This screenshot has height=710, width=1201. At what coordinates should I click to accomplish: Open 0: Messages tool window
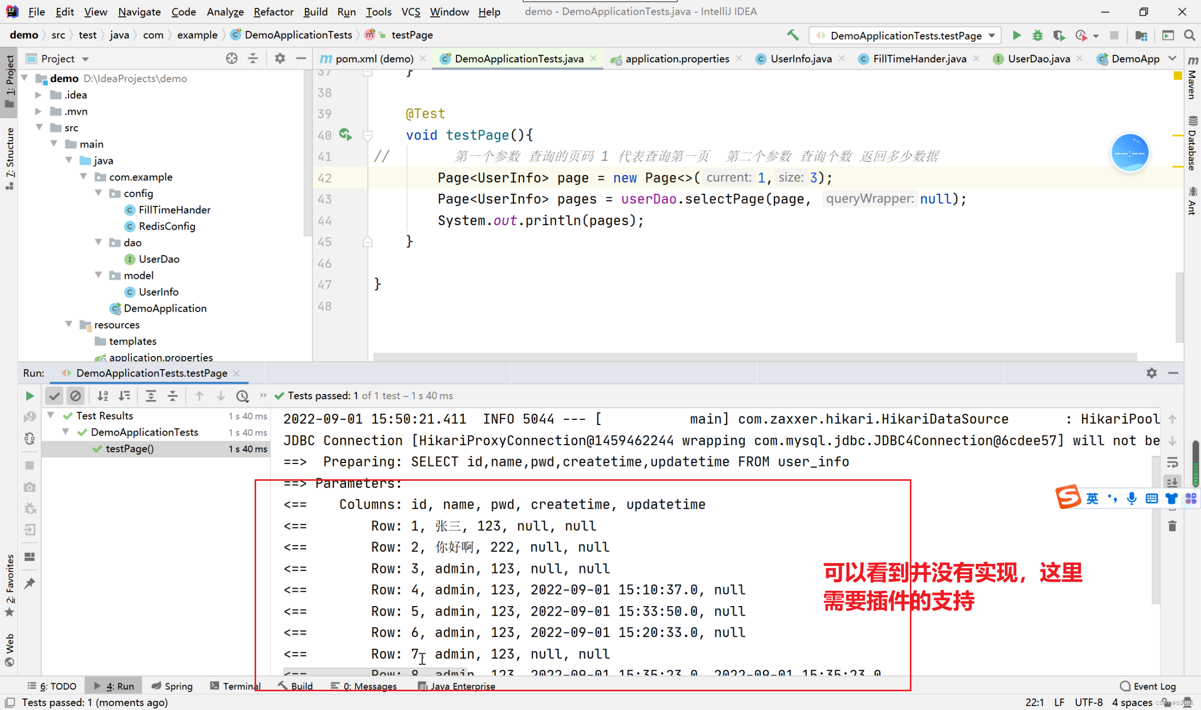(364, 686)
